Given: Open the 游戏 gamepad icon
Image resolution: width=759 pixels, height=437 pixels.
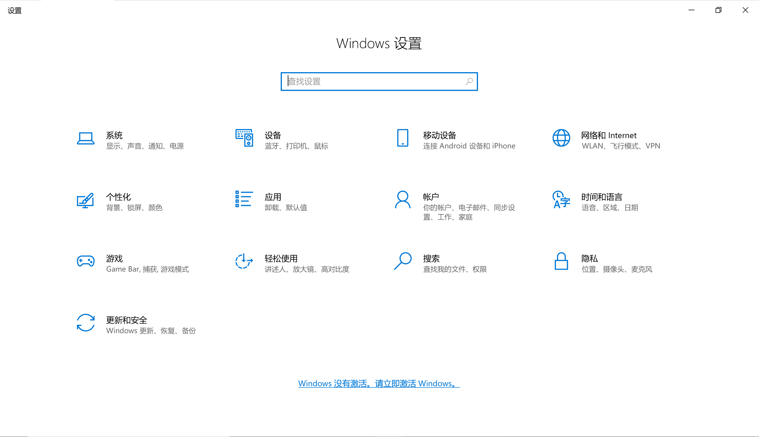Looking at the screenshot, I should (86, 261).
